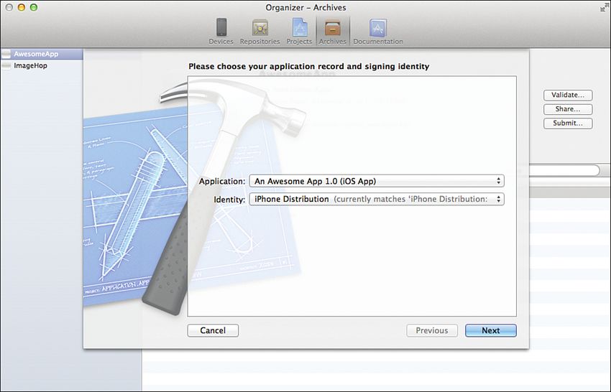Switch to the Repositories toolbar icon
This screenshot has height=392, width=611.
coord(260,32)
